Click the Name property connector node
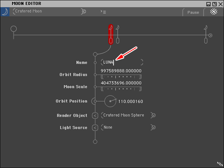Screen dimensions: 224x168 (x=95, y=63)
